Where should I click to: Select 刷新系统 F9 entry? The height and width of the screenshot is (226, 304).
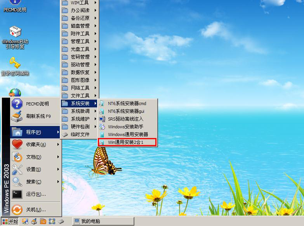35,116
